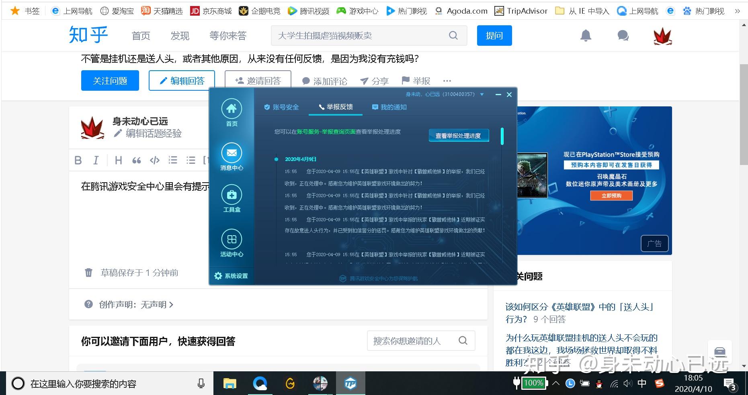Click the Zhihu notification bell
Viewport: 748px width, 395px height.
tap(586, 35)
